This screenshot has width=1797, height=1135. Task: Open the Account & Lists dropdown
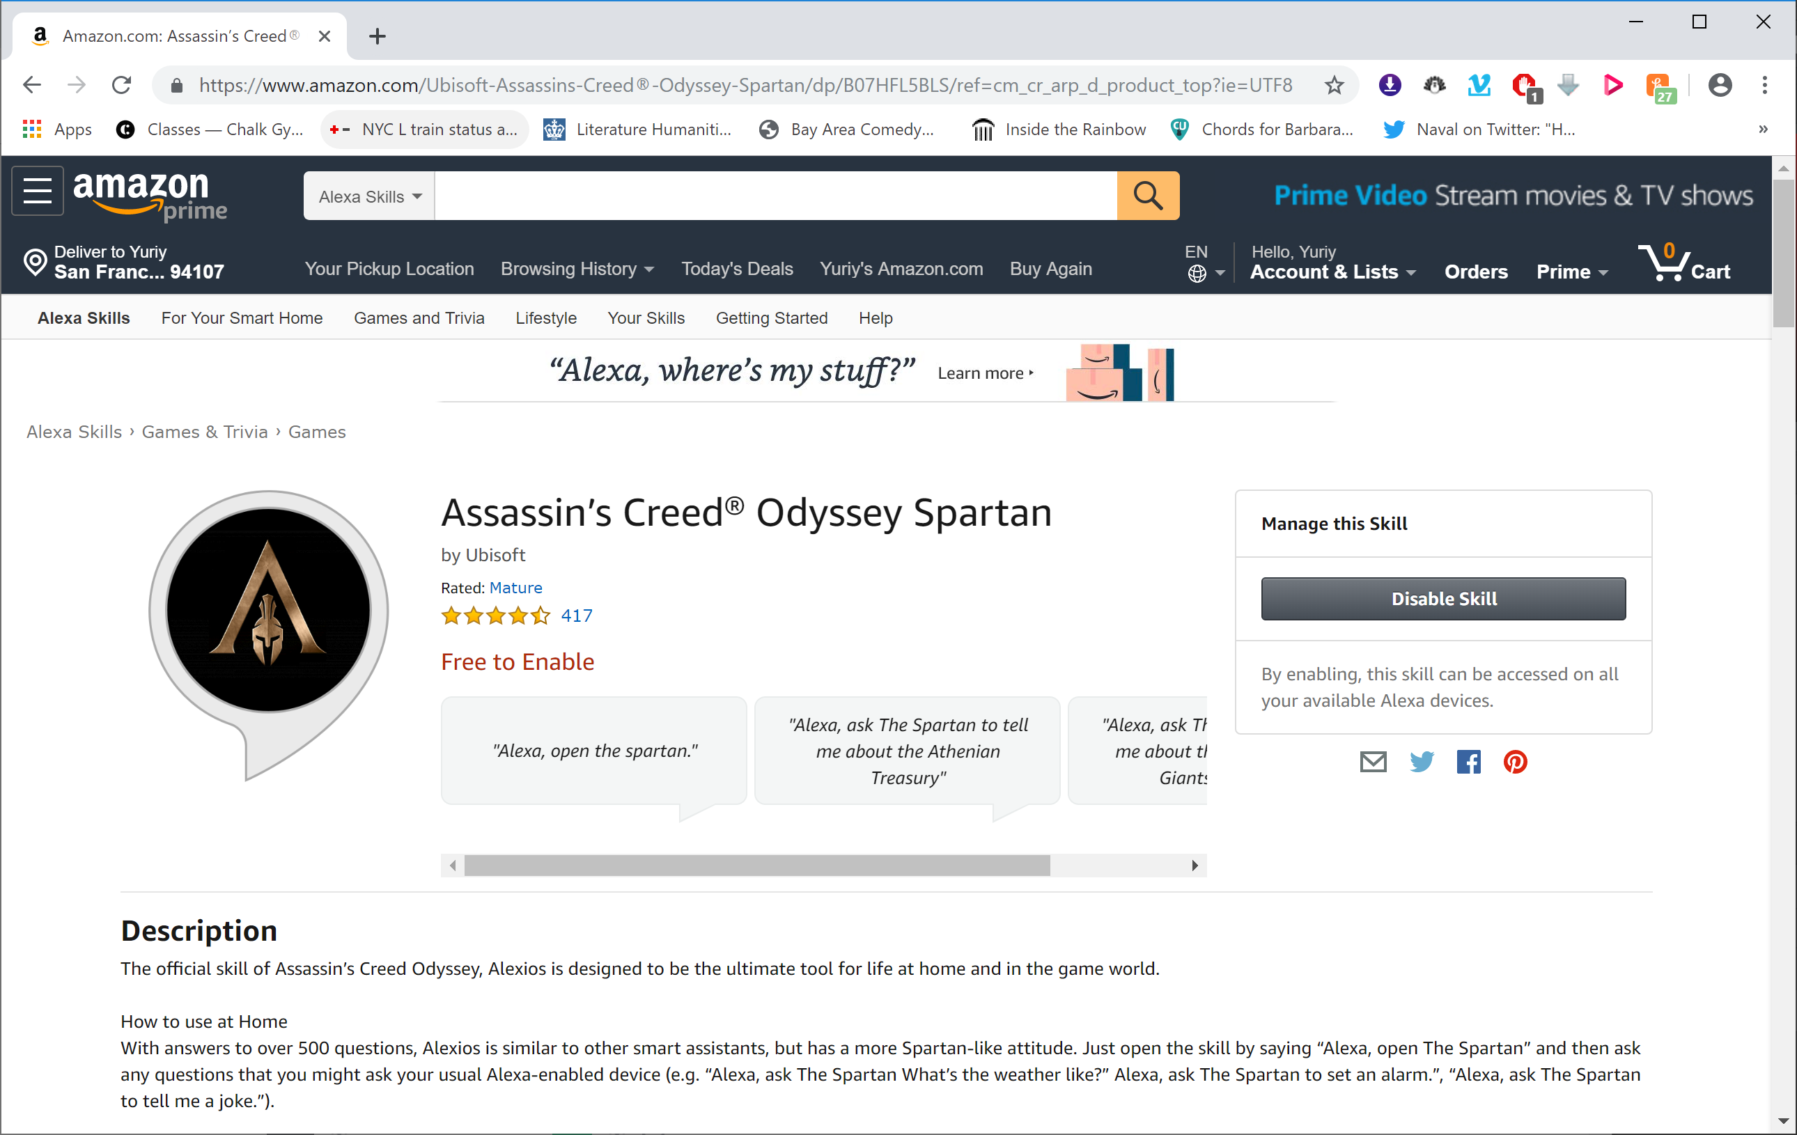[x=1332, y=272]
